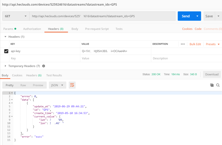Viewport: 222px width, 145px height.
Task: Toggle the wrap lines icon
Action: [x=72, y=85]
